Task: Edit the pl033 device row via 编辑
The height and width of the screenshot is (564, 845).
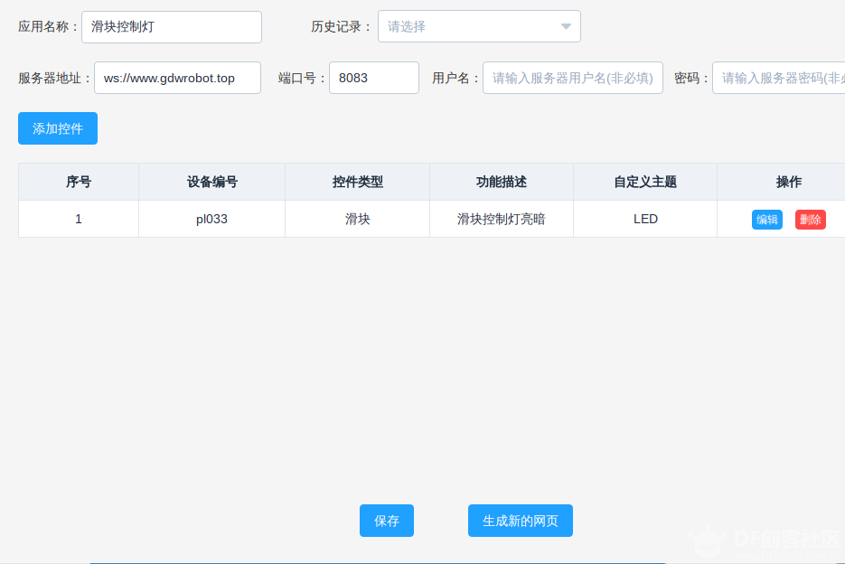Action: [x=767, y=219]
